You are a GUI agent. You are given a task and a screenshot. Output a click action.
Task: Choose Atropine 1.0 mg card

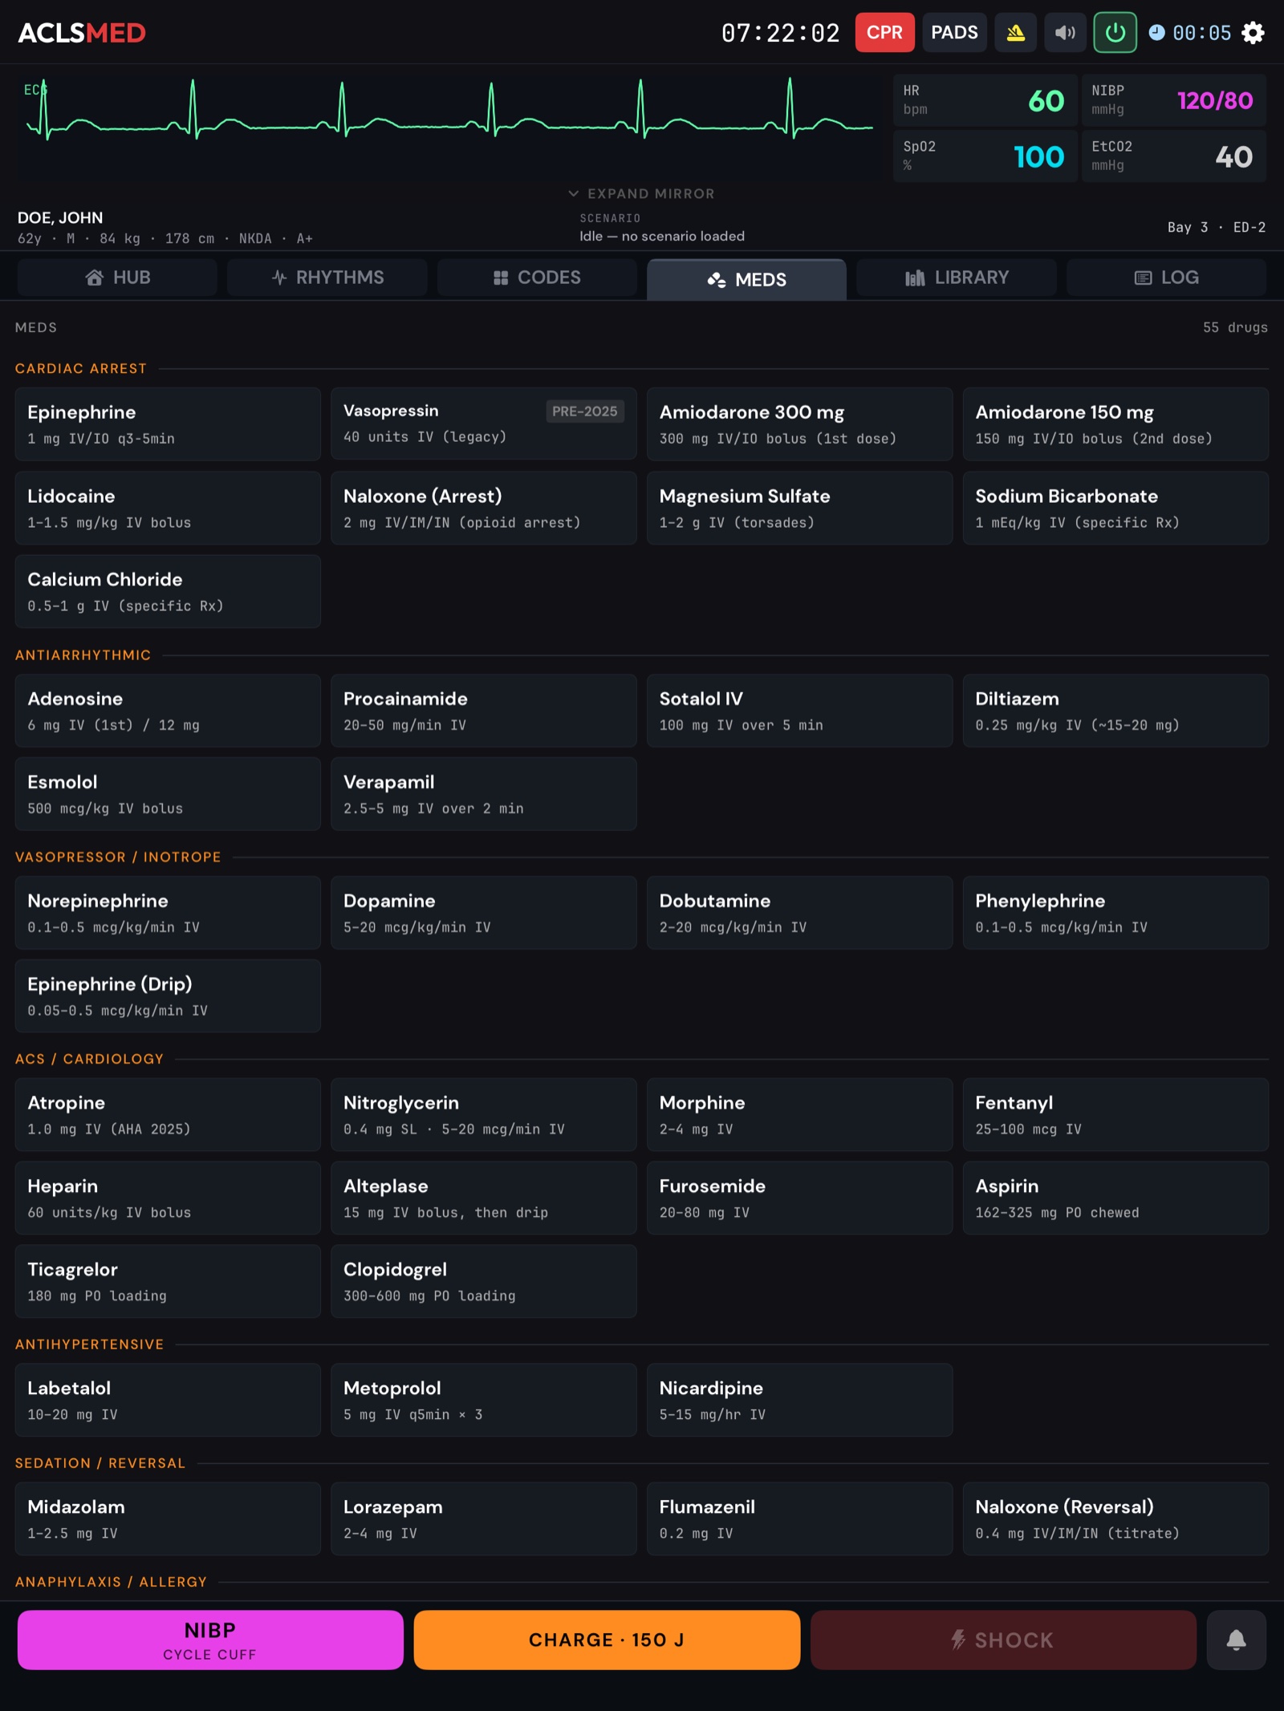[x=168, y=1115]
